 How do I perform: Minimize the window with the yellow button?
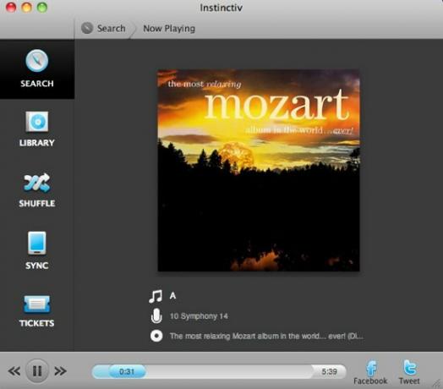point(26,8)
